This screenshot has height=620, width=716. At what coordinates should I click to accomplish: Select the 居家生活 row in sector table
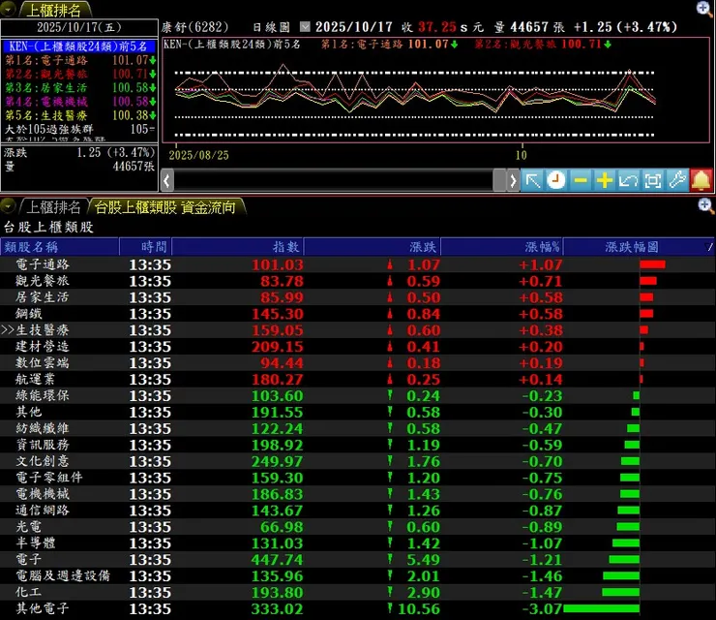click(x=358, y=297)
